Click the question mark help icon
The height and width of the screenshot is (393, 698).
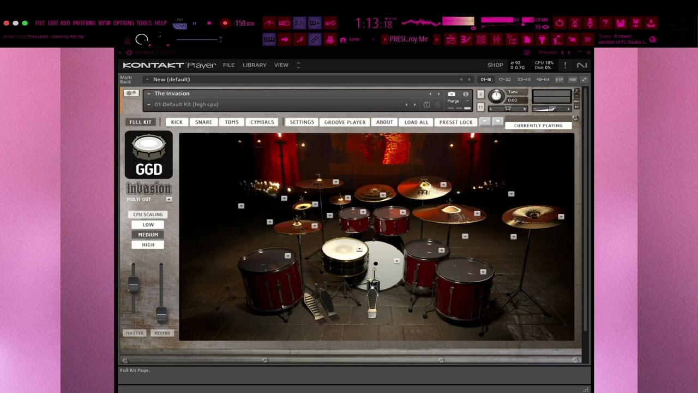[x=605, y=23]
